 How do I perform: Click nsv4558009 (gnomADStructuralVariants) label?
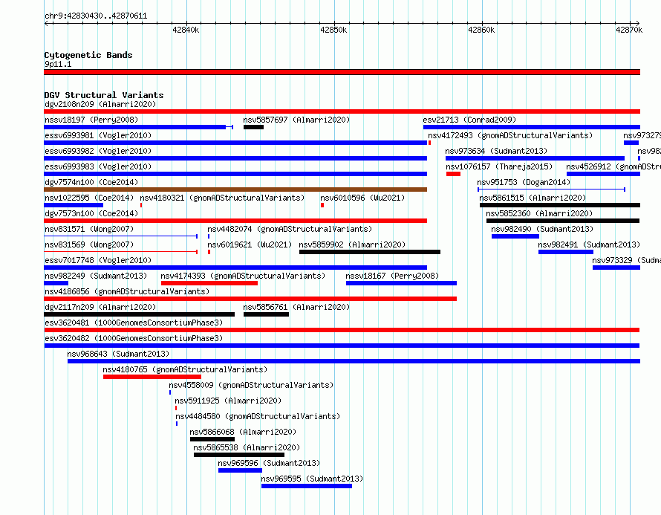click(x=251, y=385)
